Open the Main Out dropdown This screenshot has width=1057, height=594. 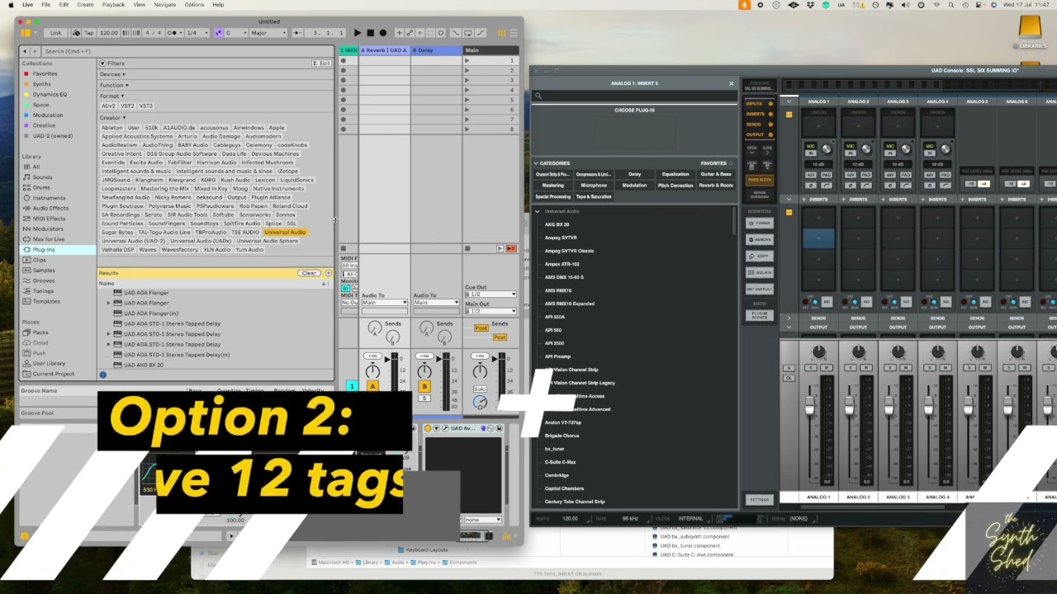coord(491,311)
